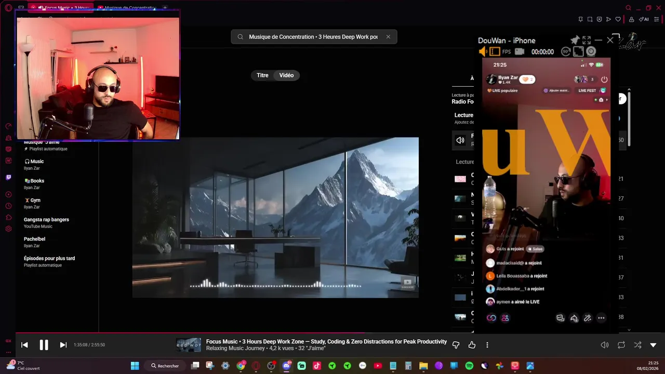The height and width of the screenshot is (374, 665).
Task: Collapse the player page with down arrow
Action: tap(653, 345)
